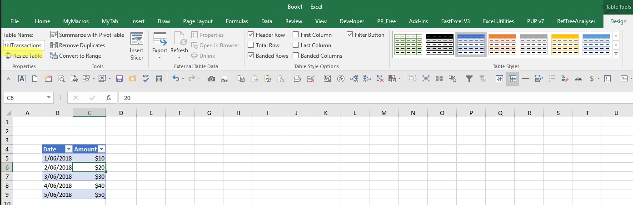Enable the Total Row checkbox
633x205 pixels.
point(251,45)
